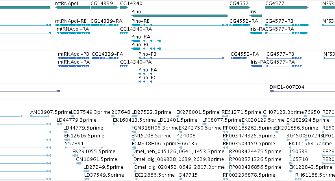Click the FGM318H06.3prime EST label

tap(155, 128)
